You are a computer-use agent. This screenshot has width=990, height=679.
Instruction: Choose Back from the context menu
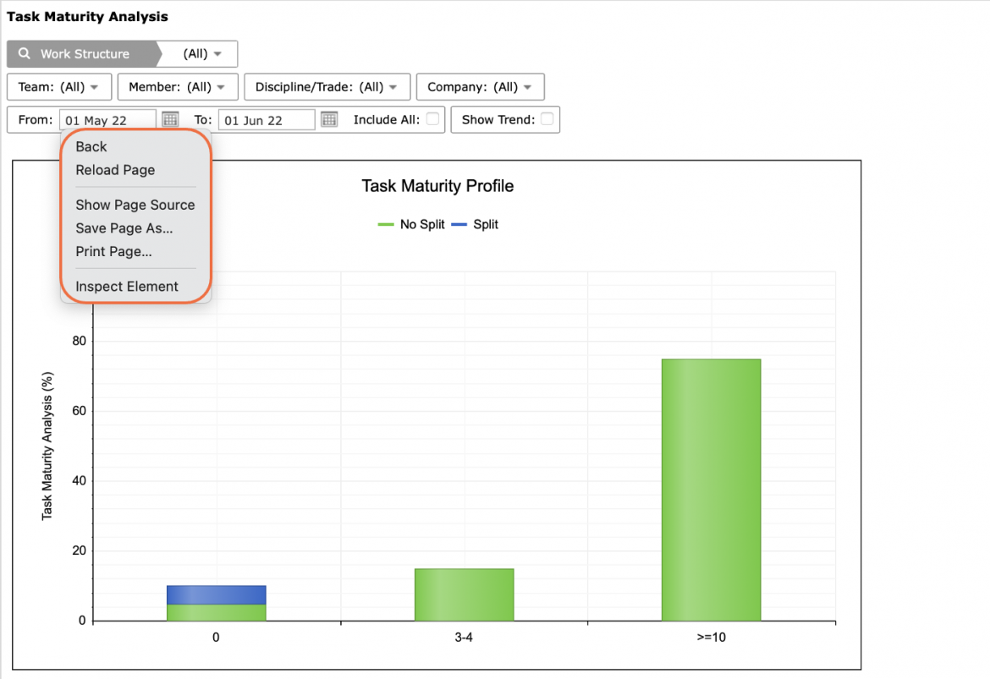click(91, 146)
